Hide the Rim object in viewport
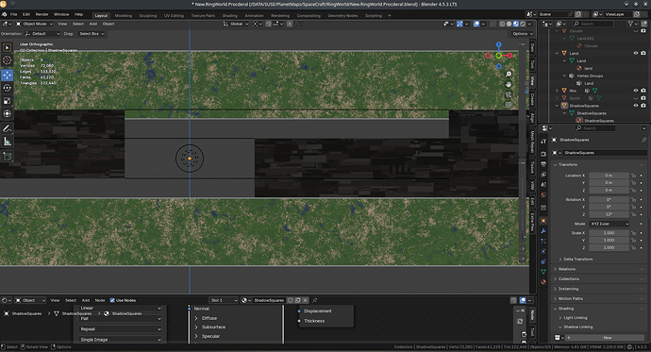This screenshot has height=352, width=651. click(x=636, y=91)
